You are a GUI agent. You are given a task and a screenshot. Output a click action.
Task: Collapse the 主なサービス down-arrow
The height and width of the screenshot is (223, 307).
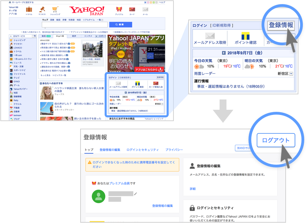click(x=11, y=36)
